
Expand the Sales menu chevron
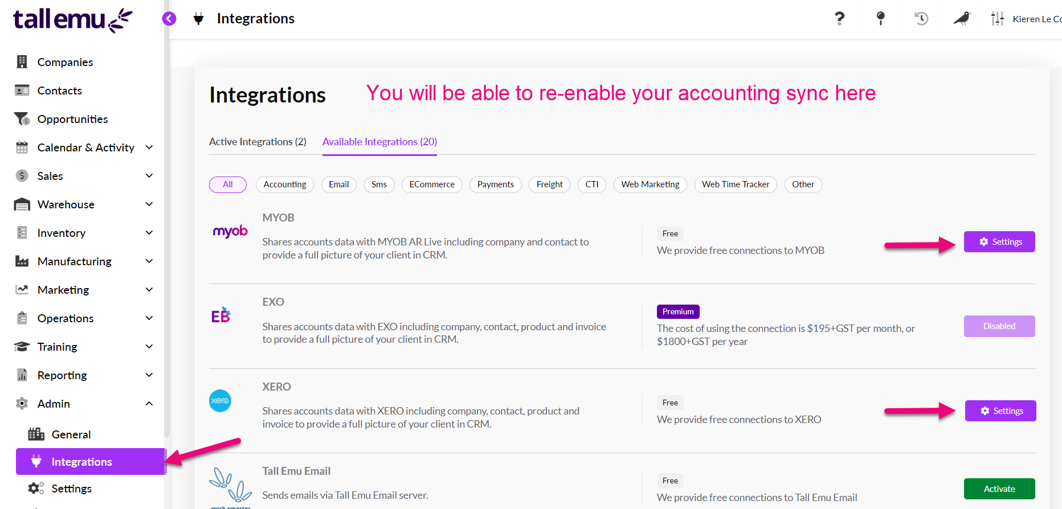tap(149, 175)
